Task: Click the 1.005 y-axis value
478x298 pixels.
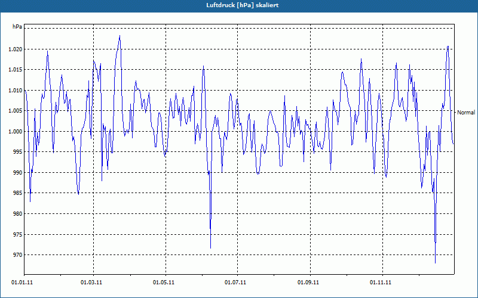Action: [x=16, y=111]
